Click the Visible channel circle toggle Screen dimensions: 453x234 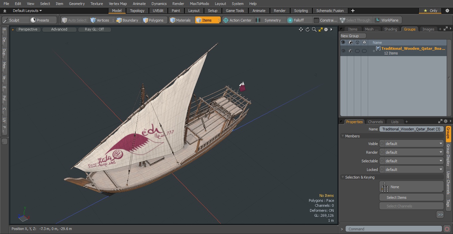[x=382, y=144]
